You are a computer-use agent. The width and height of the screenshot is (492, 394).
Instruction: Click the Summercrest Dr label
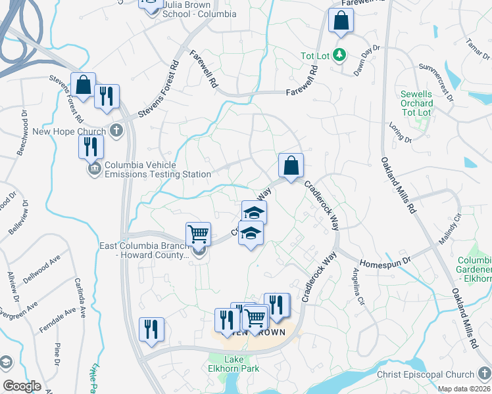tap(437, 82)
